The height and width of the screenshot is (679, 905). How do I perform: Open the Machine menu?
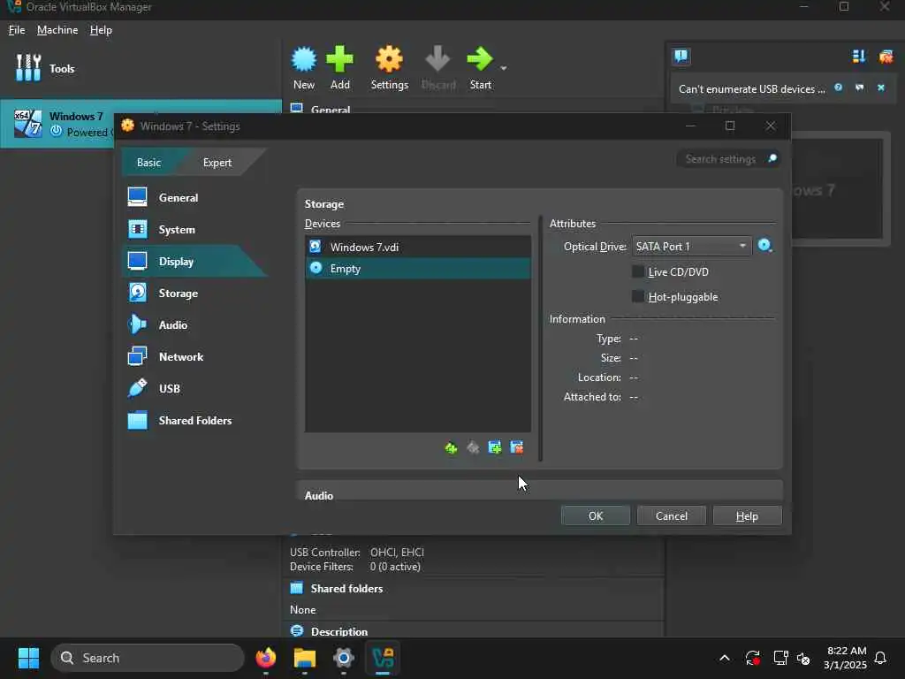(x=57, y=30)
